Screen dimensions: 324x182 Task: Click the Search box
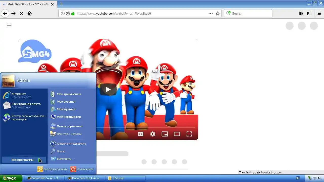248,13
